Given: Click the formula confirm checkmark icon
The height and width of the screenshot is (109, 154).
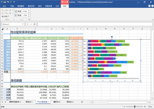Looking at the screenshot, I should [x=31, y=24].
